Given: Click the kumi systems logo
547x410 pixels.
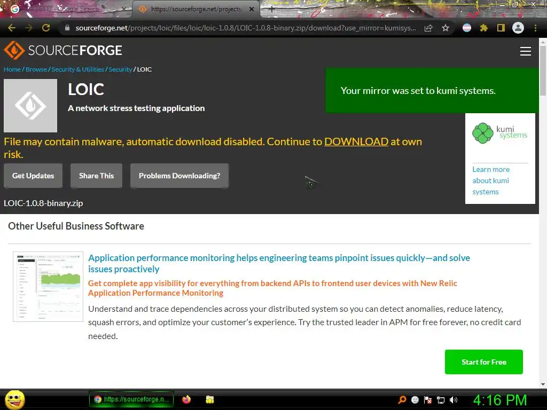Looking at the screenshot, I should pyautogui.click(x=500, y=133).
